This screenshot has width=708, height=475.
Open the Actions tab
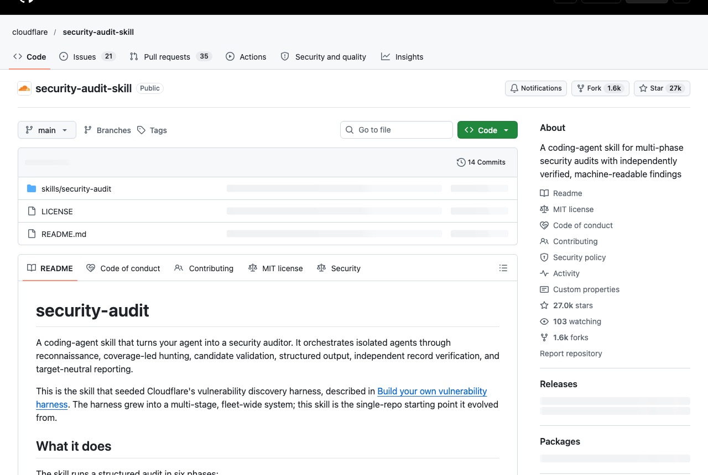point(246,56)
